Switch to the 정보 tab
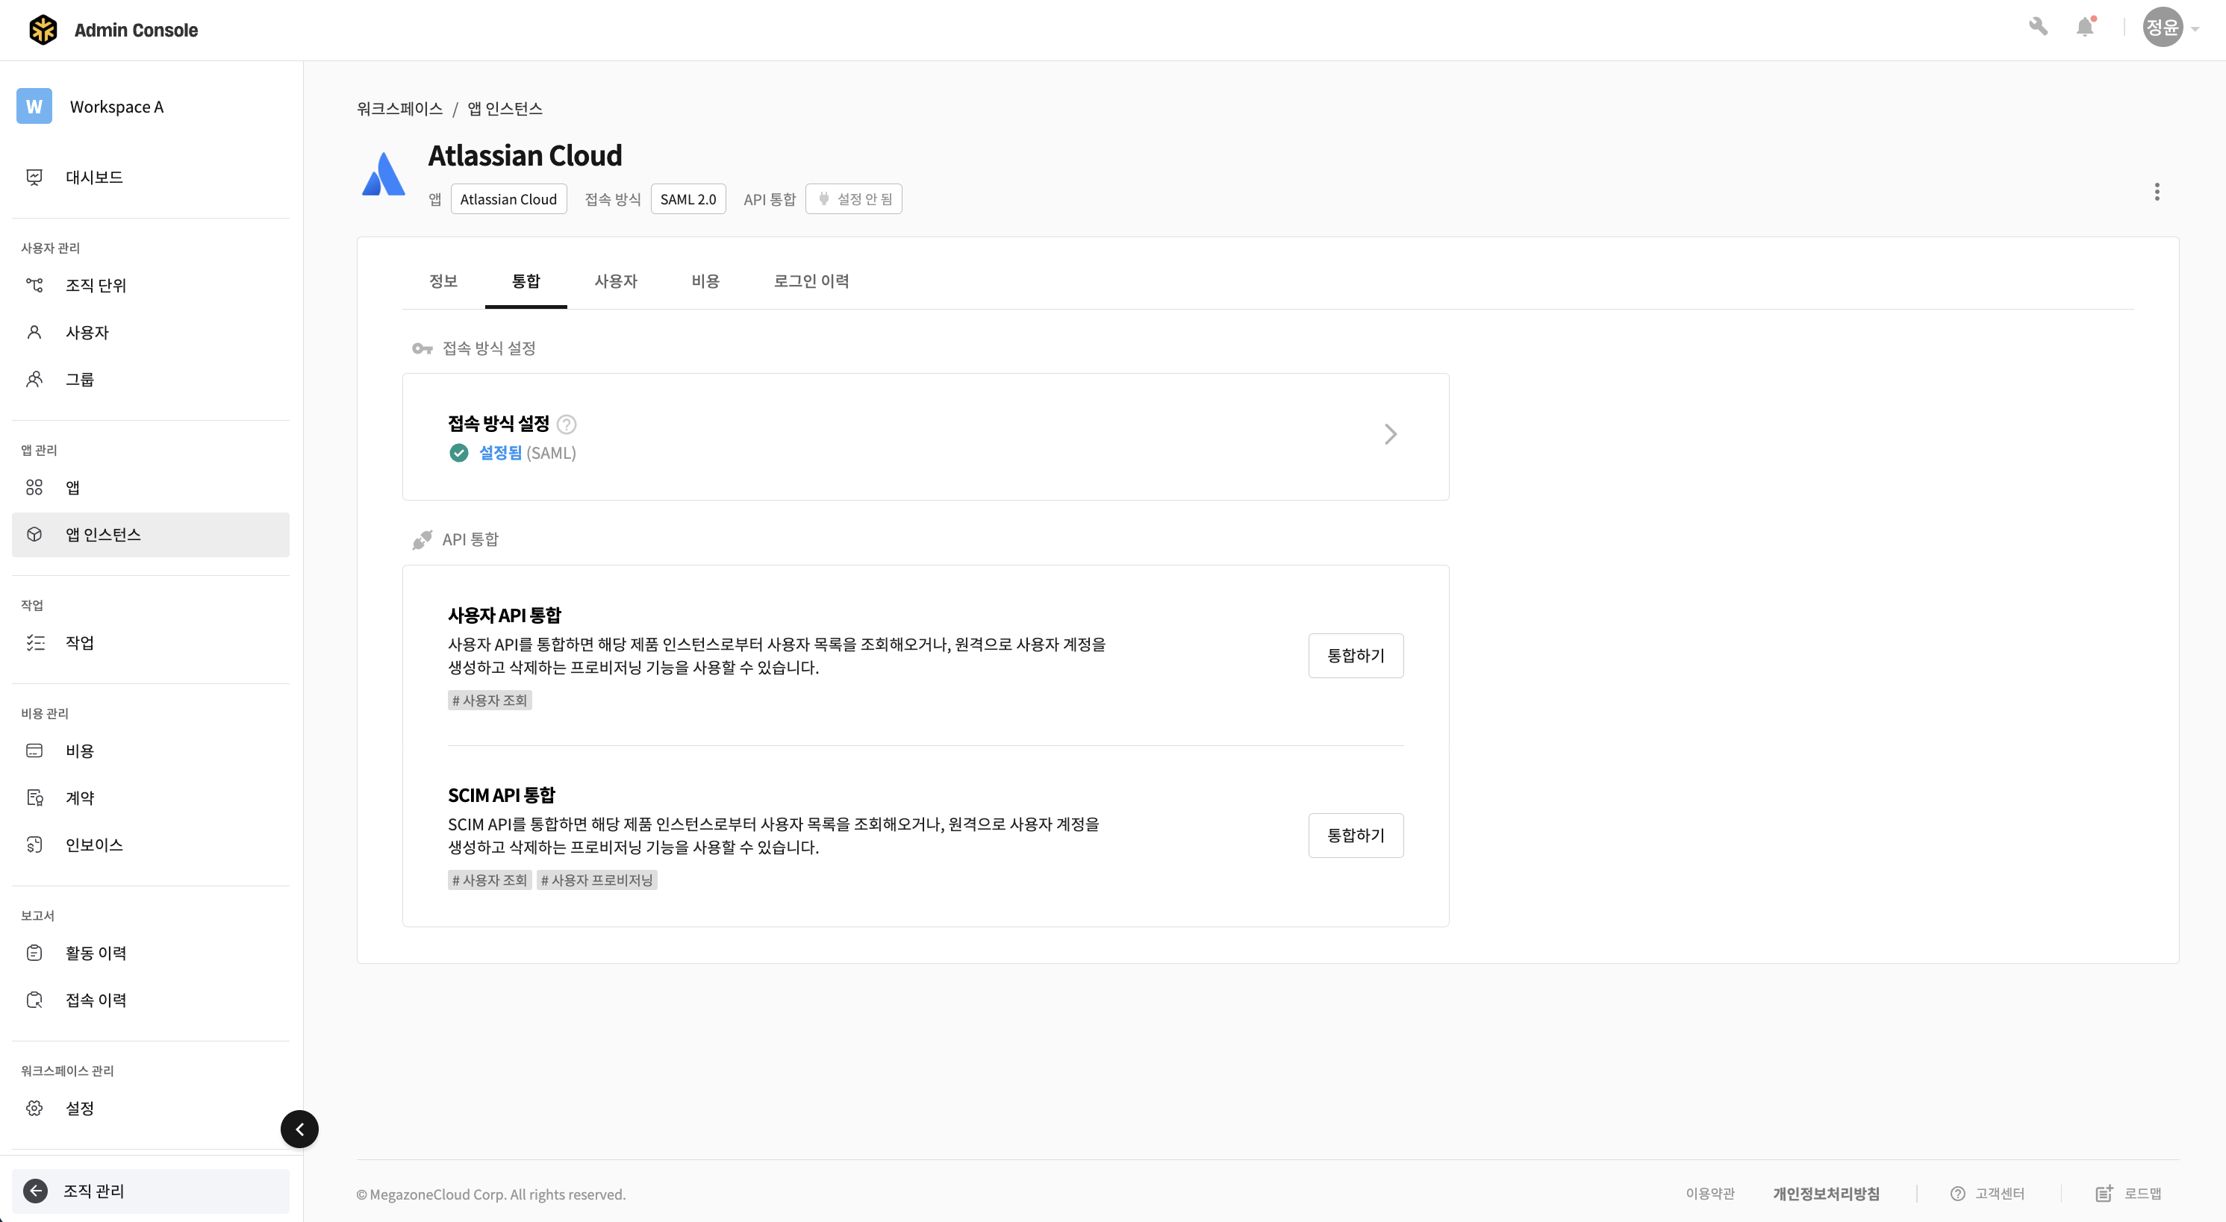This screenshot has height=1222, width=2226. click(x=443, y=281)
